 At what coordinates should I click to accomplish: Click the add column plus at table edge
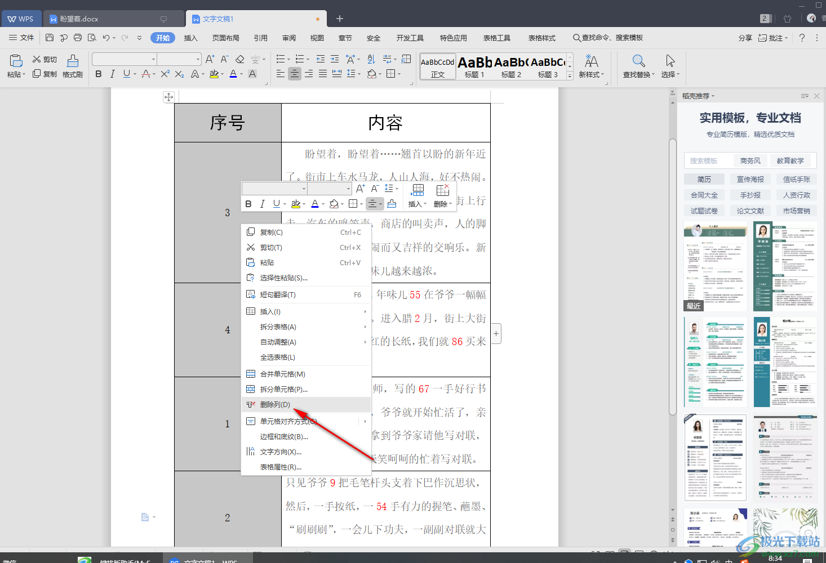496,333
